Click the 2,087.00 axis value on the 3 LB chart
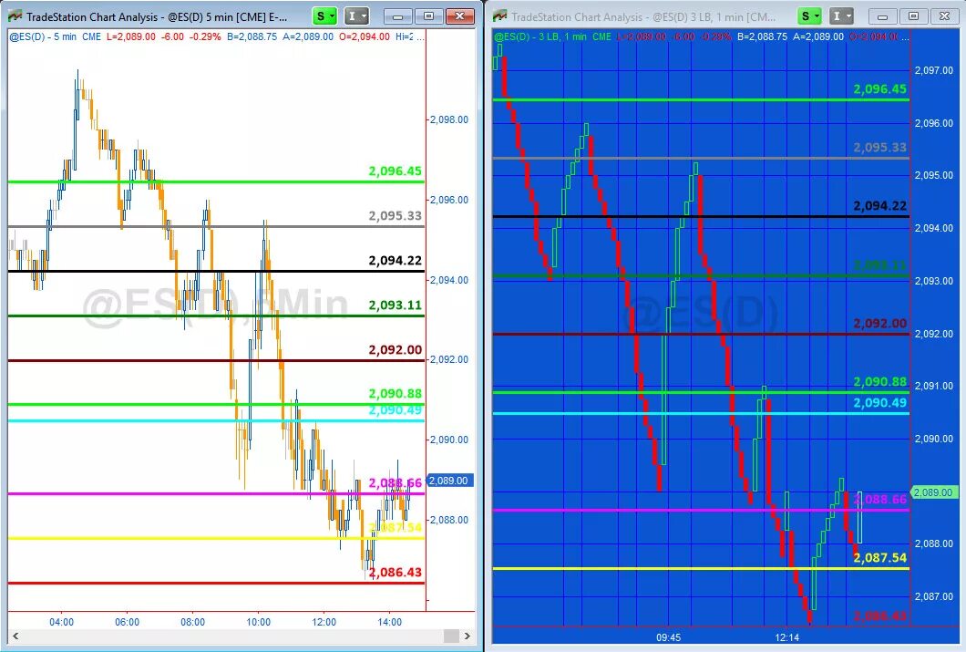 (933, 596)
